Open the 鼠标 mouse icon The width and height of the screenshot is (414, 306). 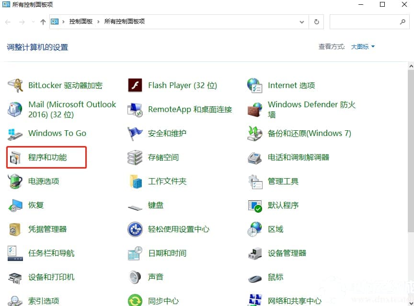coord(254,278)
